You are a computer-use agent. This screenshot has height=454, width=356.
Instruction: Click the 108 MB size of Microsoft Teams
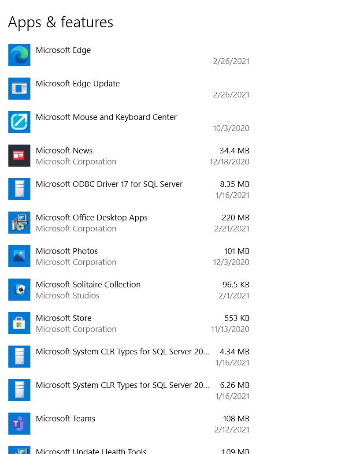[236, 419]
